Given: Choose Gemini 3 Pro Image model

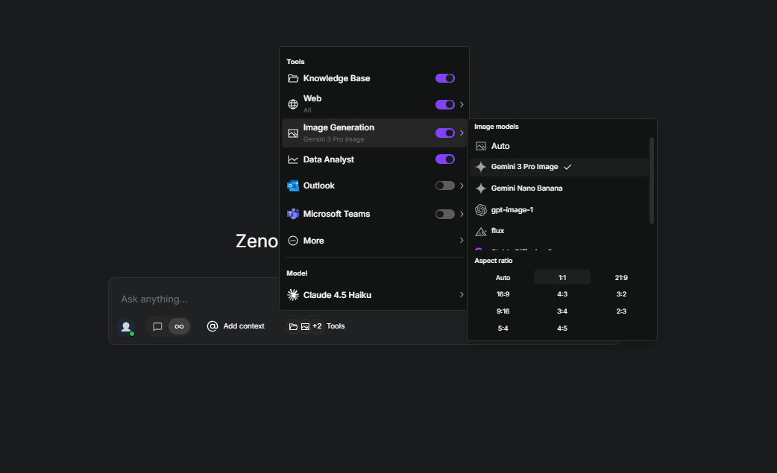Looking at the screenshot, I should [x=559, y=167].
